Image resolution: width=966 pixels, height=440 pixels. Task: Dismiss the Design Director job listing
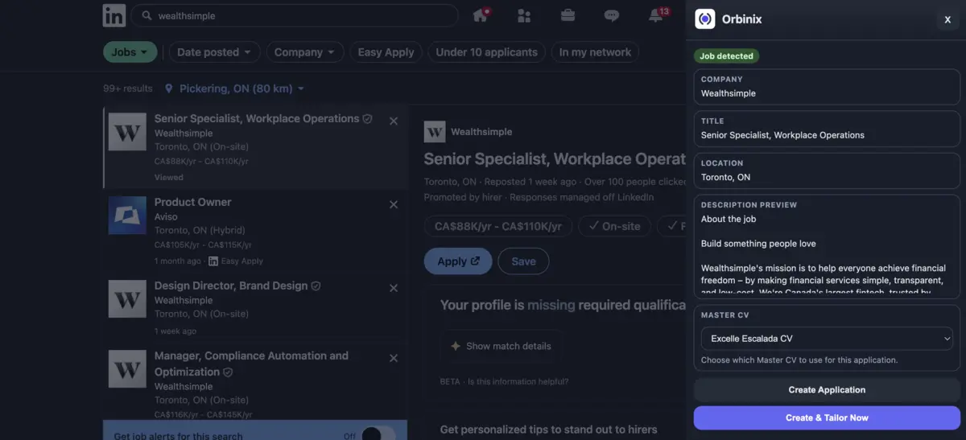[x=394, y=288]
